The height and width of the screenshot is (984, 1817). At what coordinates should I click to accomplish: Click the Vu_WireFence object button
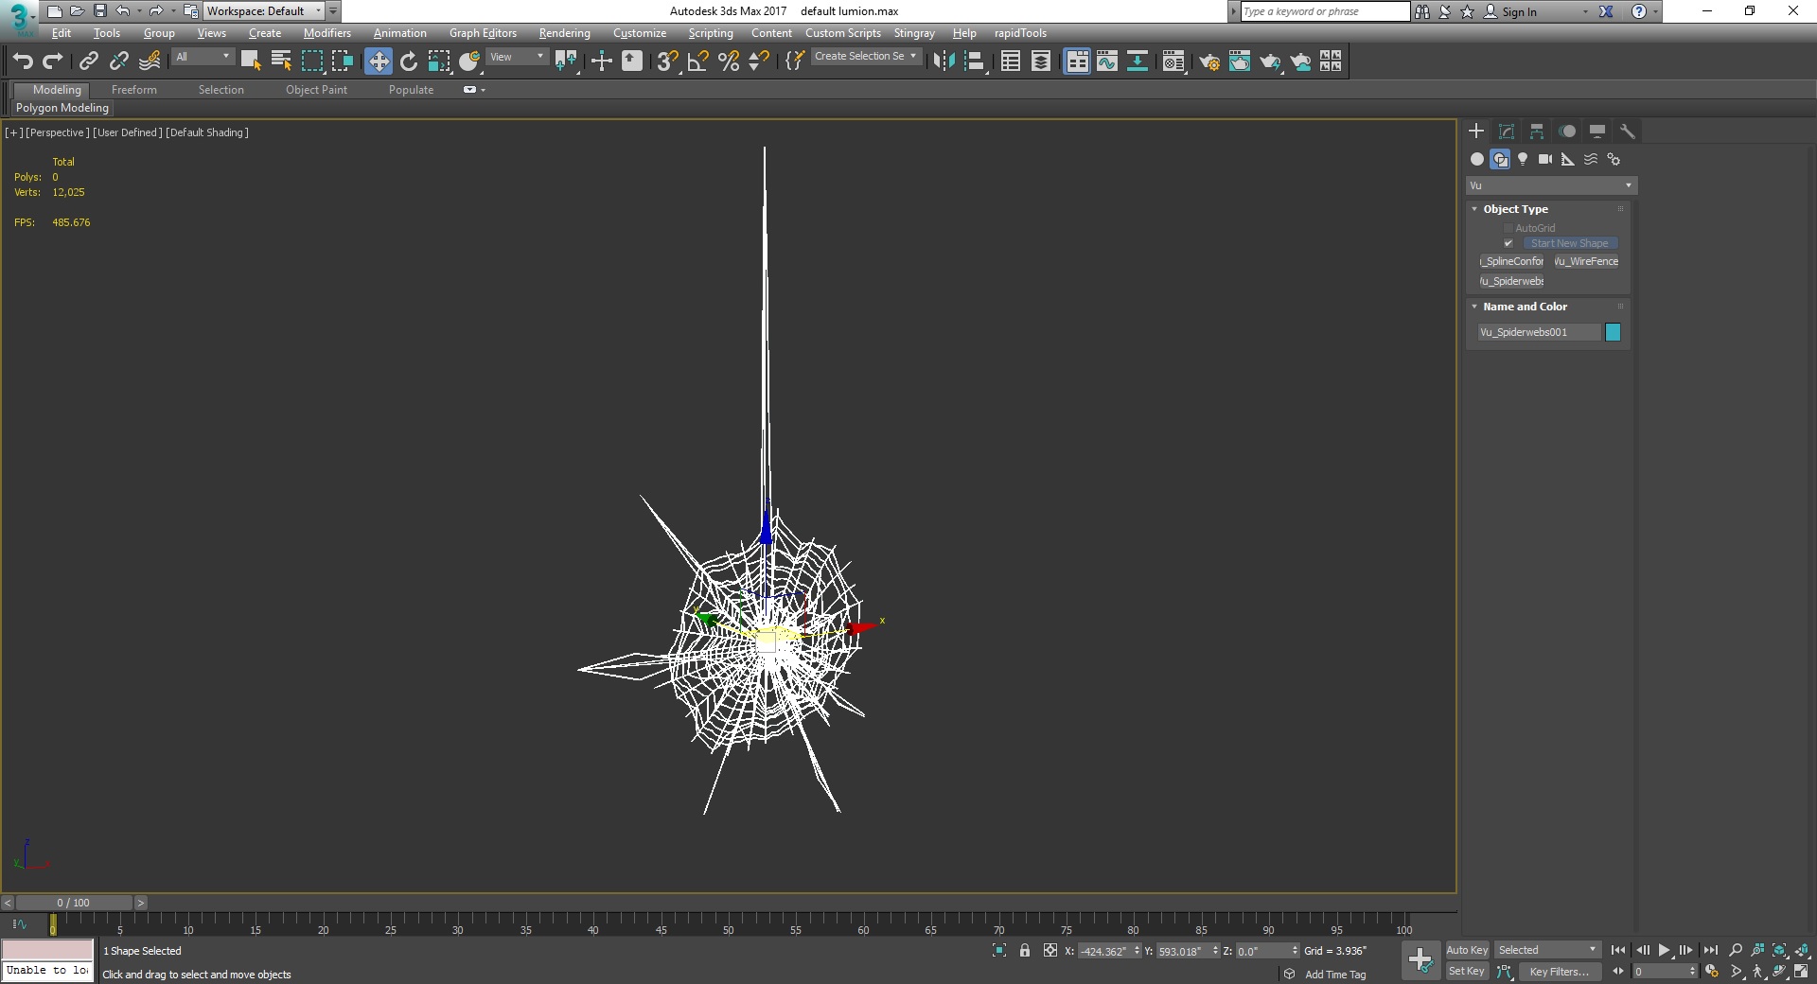pyautogui.click(x=1587, y=261)
